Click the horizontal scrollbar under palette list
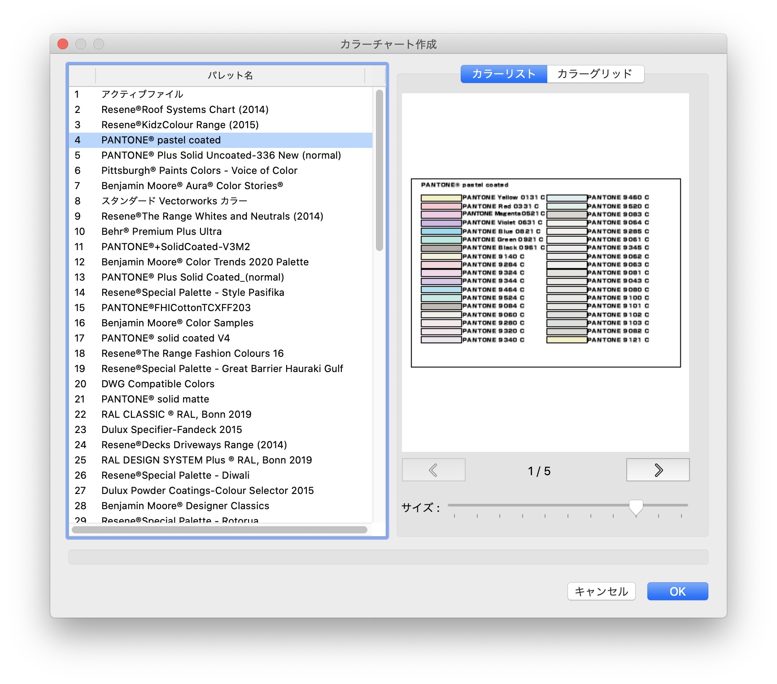 tap(220, 530)
